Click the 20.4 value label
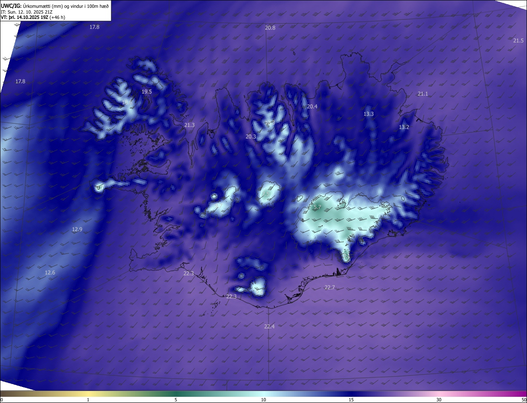527x403 pixels. pos(312,106)
